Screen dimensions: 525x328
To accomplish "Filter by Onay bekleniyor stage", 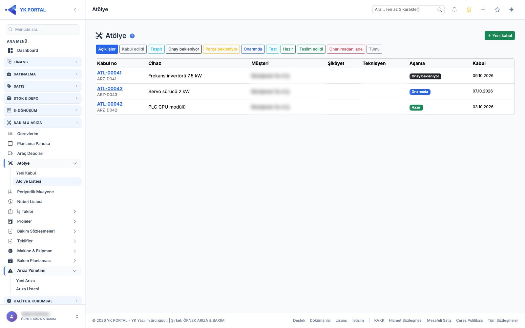I will coord(184,49).
